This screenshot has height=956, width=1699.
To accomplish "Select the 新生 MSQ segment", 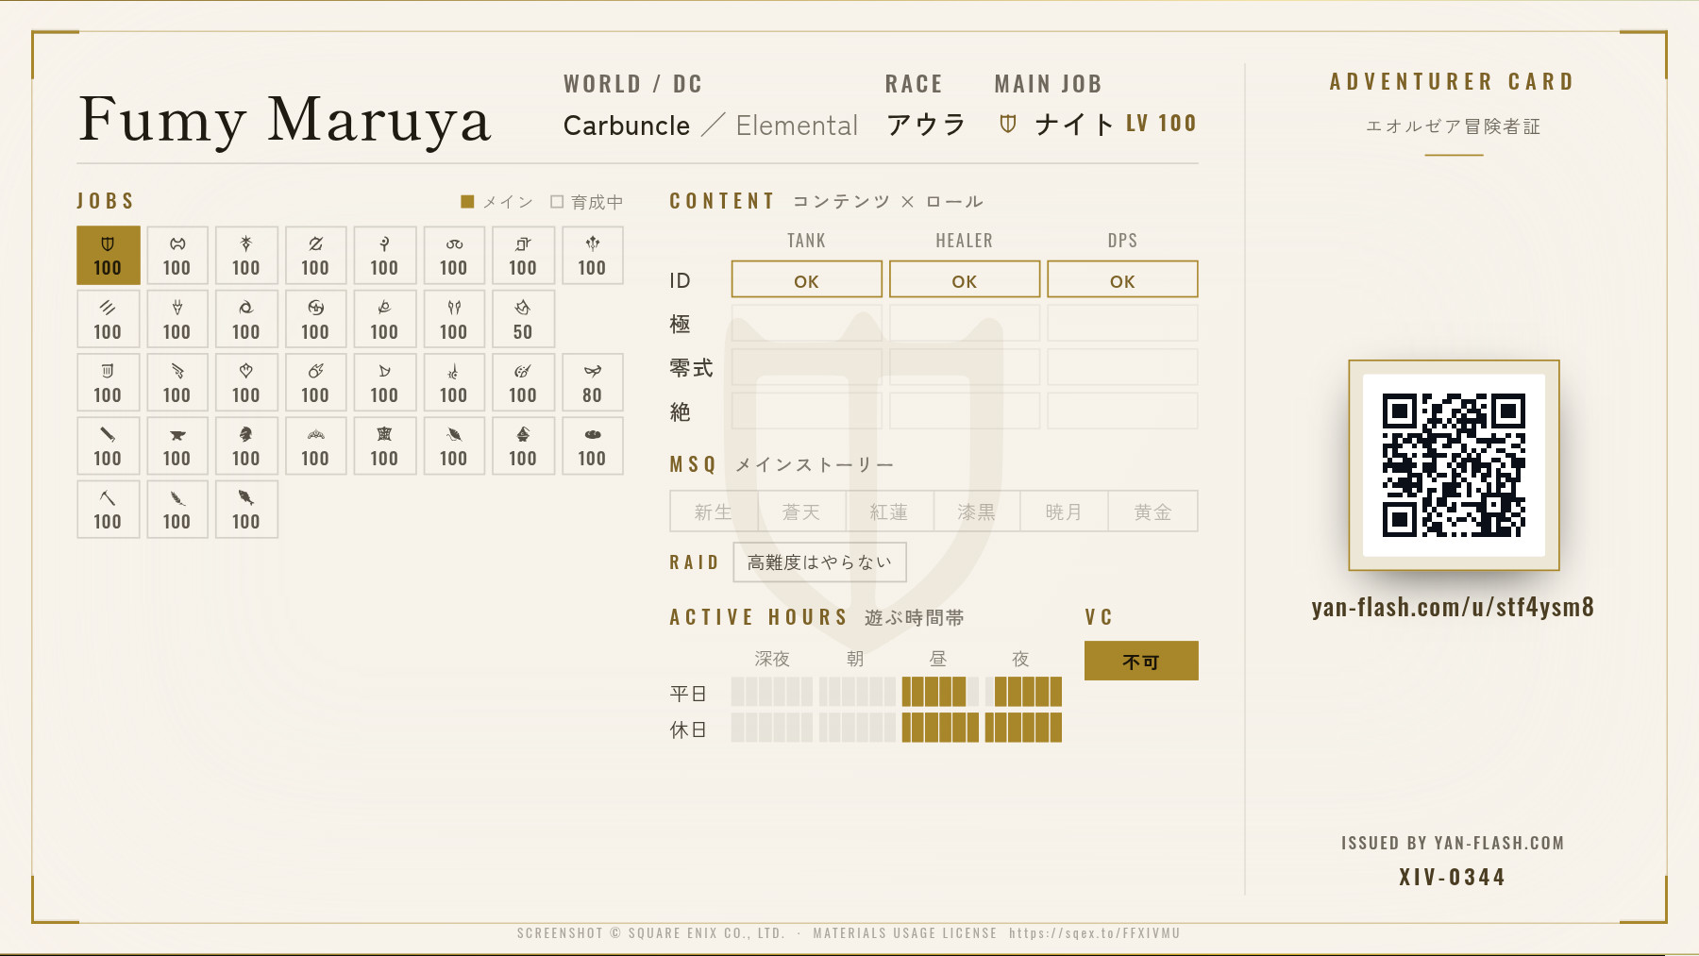I will point(714,512).
